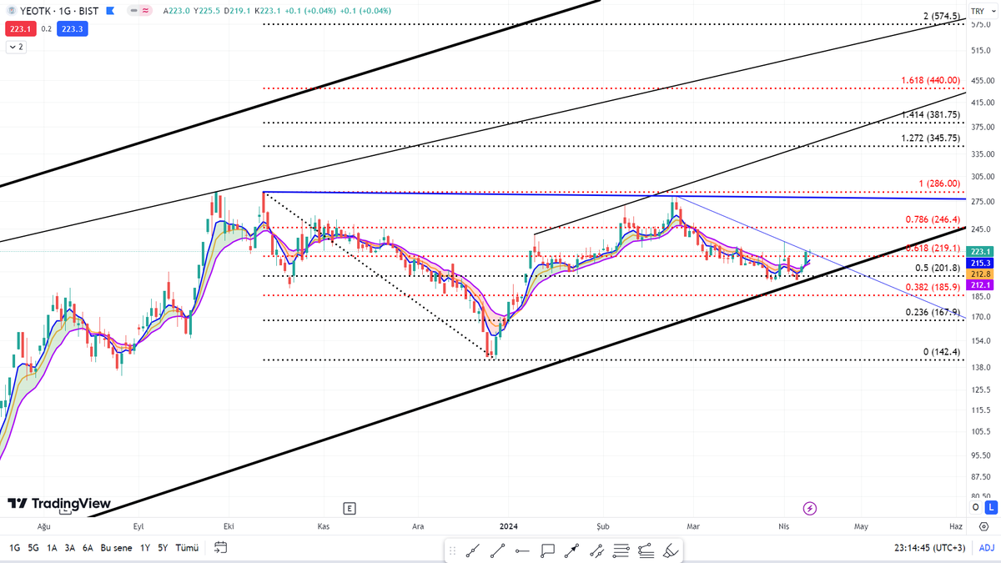Click the purple lightning marker on time axis
Screen dimensions: 1001x563
(809, 508)
